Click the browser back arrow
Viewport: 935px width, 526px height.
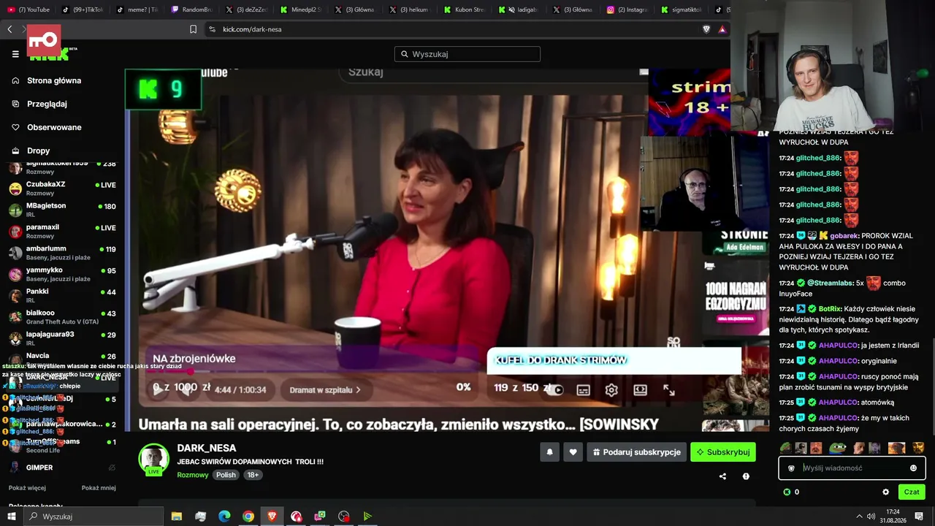coord(9,29)
